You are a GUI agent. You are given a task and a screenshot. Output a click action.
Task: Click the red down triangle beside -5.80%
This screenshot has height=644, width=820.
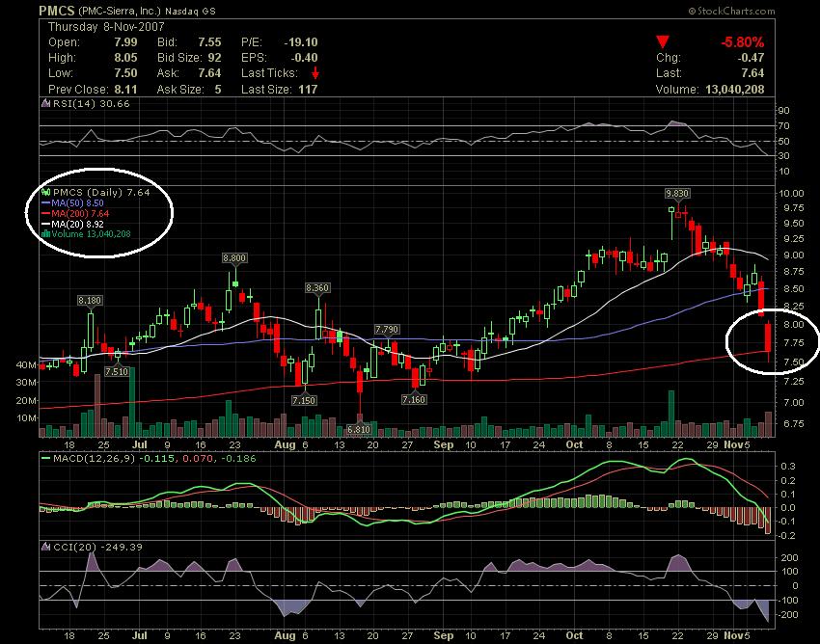(x=663, y=41)
